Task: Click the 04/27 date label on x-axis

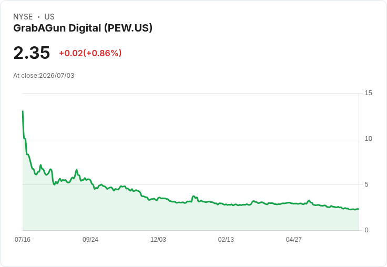Action: tap(294, 239)
